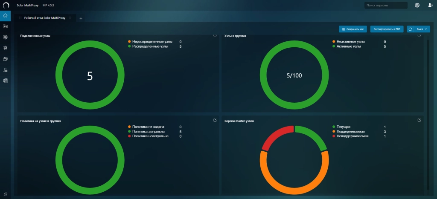437x199 pixels.
Task: Click the user stamp icon in sidebar
Action: pos(5,70)
